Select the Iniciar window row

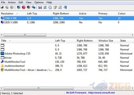tap(67, 58)
